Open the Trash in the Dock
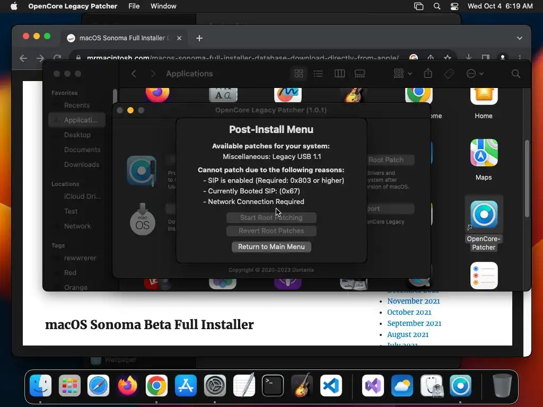The width and height of the screenshot is (543, 407). [502, 386]
